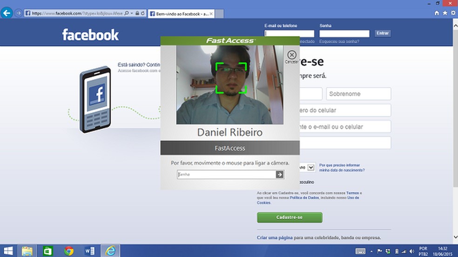Click the webcam preview image
Screen dimensions: 458x257
pos(229,85)
